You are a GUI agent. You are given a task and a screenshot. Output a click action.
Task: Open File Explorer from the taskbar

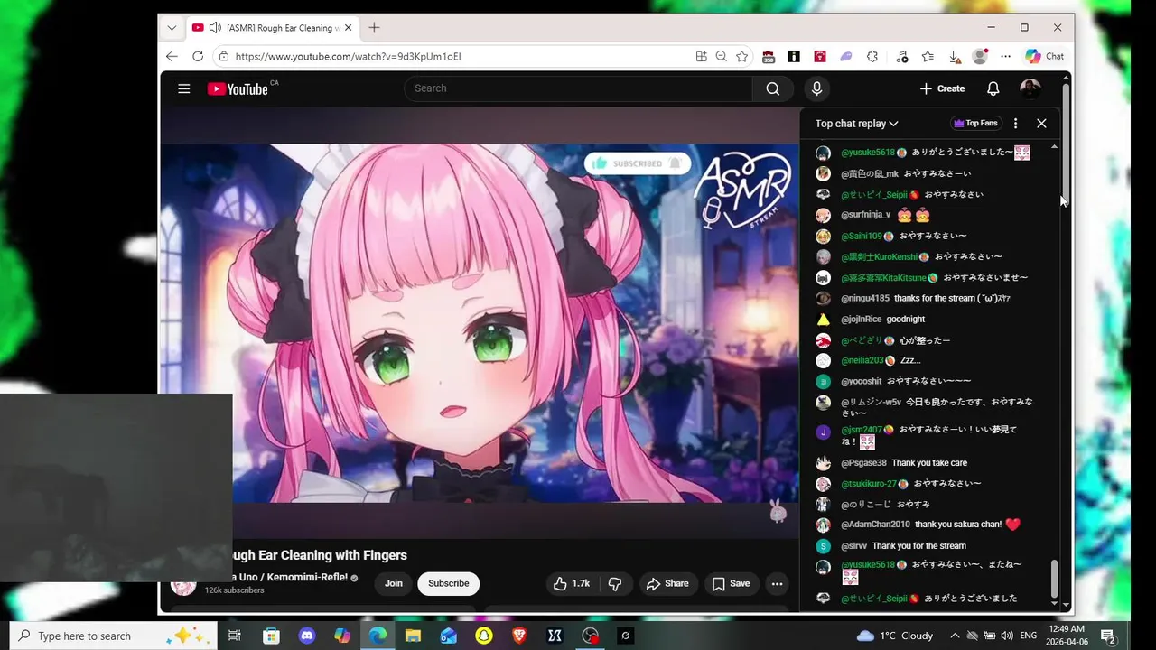pos(413,636)
